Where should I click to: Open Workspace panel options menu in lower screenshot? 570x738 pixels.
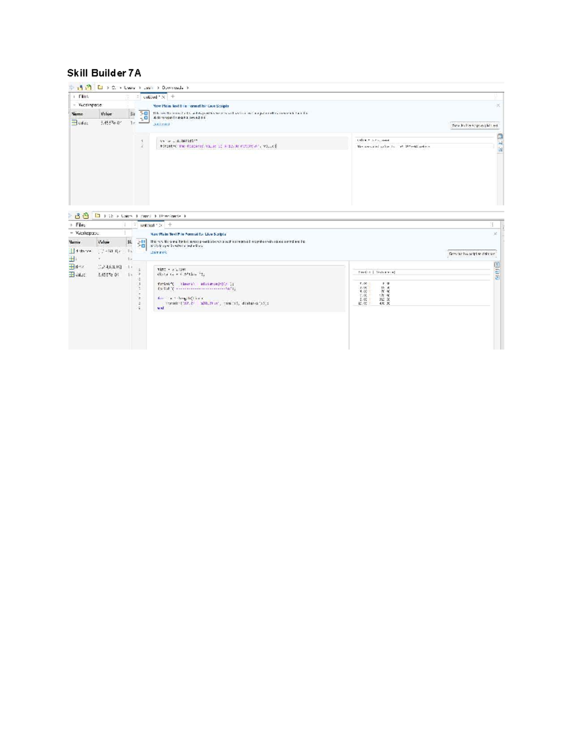[125, 233]
